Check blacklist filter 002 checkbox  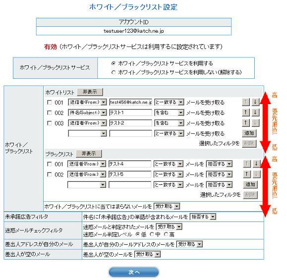coord(50,174)
